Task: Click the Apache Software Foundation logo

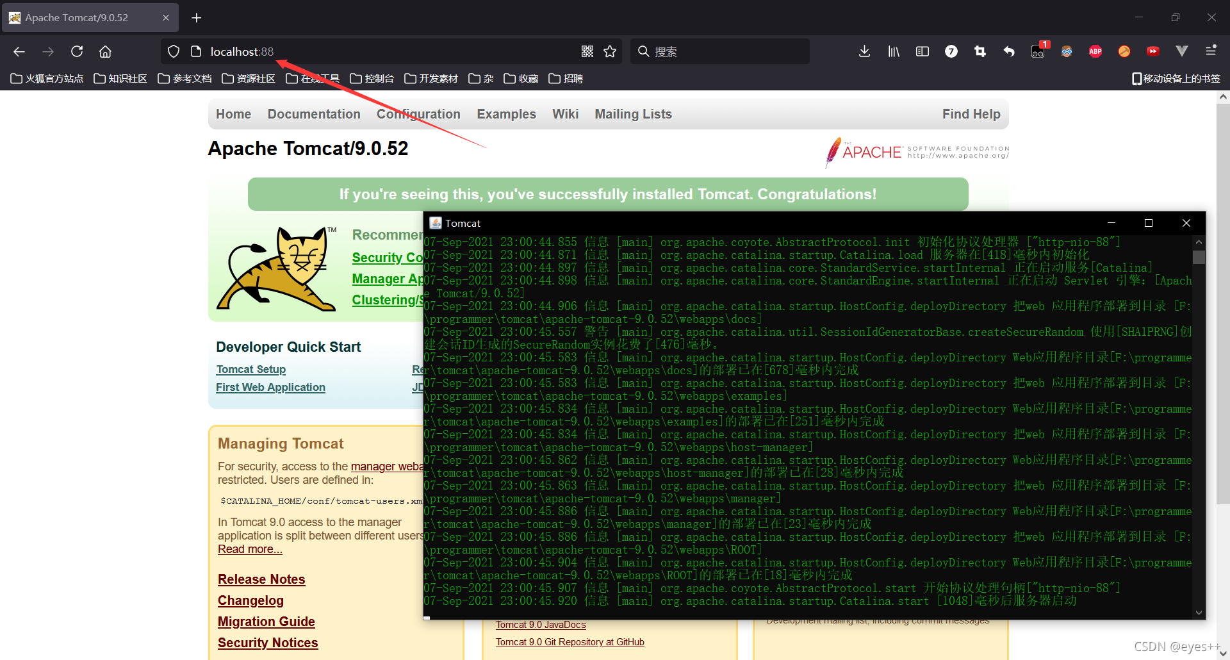Action: point(917,152)
